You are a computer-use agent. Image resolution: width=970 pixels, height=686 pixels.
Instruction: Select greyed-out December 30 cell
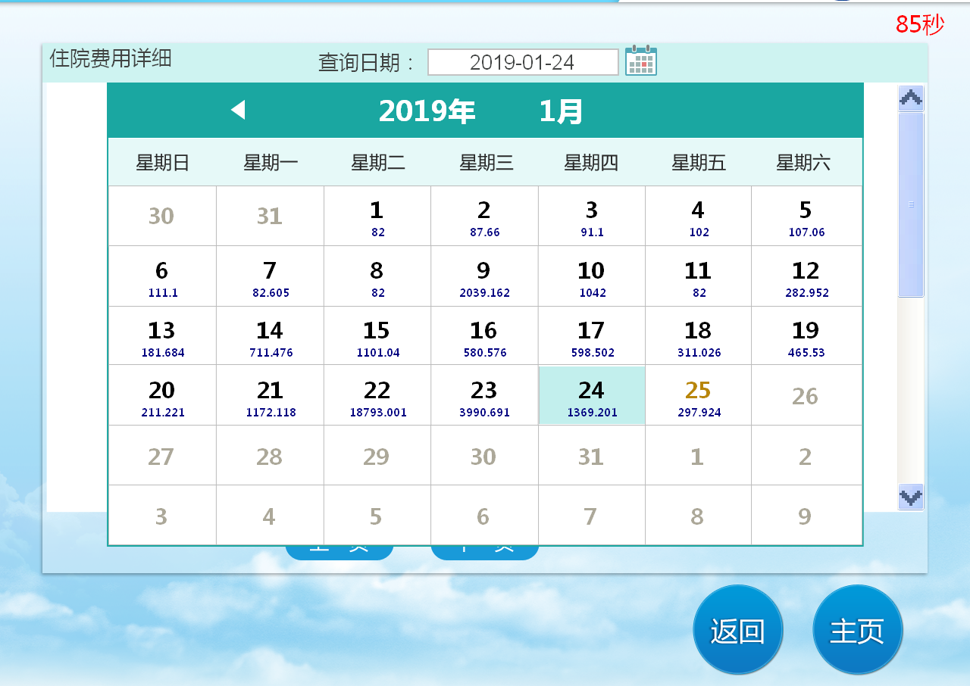[x=161, y=217]
